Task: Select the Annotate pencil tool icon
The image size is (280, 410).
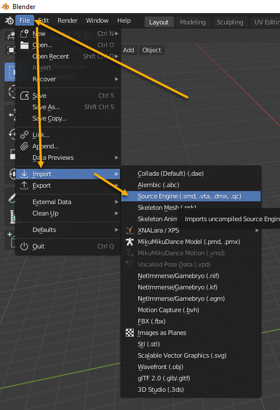Action: pos(11,198)
